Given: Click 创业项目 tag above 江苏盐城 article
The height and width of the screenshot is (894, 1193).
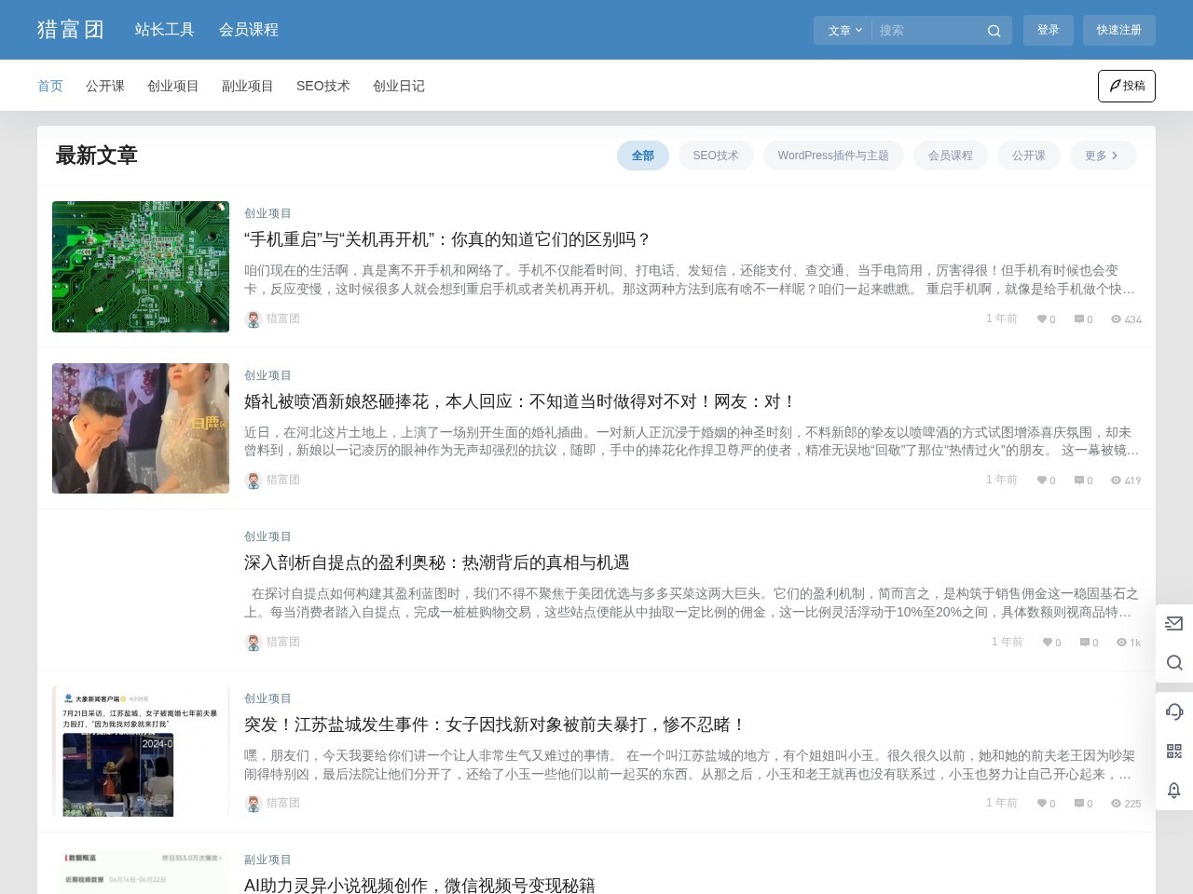Looking at the screenshot, I should (267, 698).
